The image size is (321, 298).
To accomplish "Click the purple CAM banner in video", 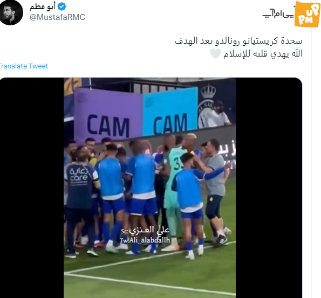I will pos(108,115).
